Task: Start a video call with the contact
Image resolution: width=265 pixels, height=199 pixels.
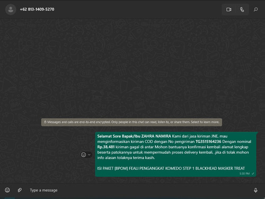Action: (x=229, y=10)
